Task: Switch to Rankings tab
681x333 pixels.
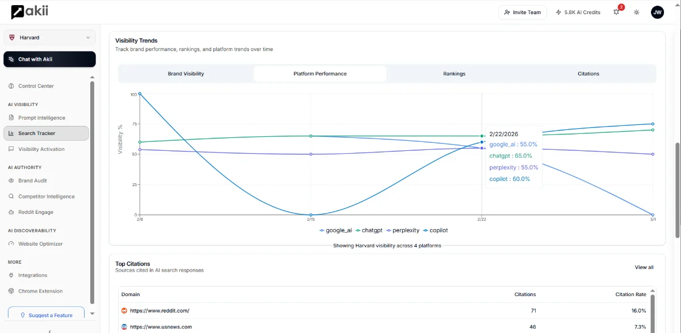Action: [x=454, y=74]
